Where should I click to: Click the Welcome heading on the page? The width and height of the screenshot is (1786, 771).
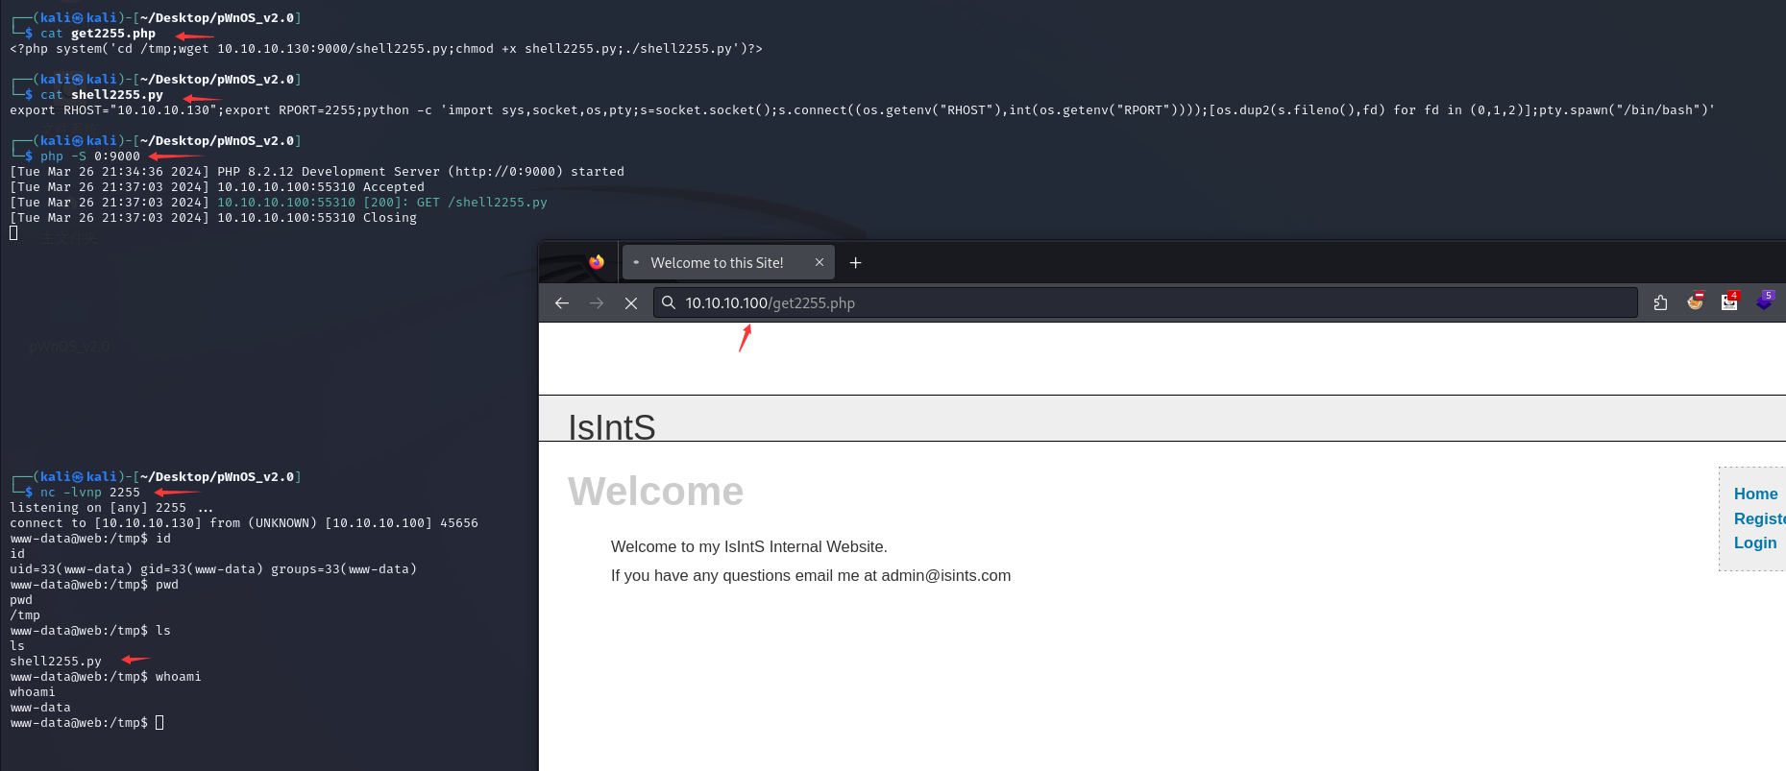[655, 492]
